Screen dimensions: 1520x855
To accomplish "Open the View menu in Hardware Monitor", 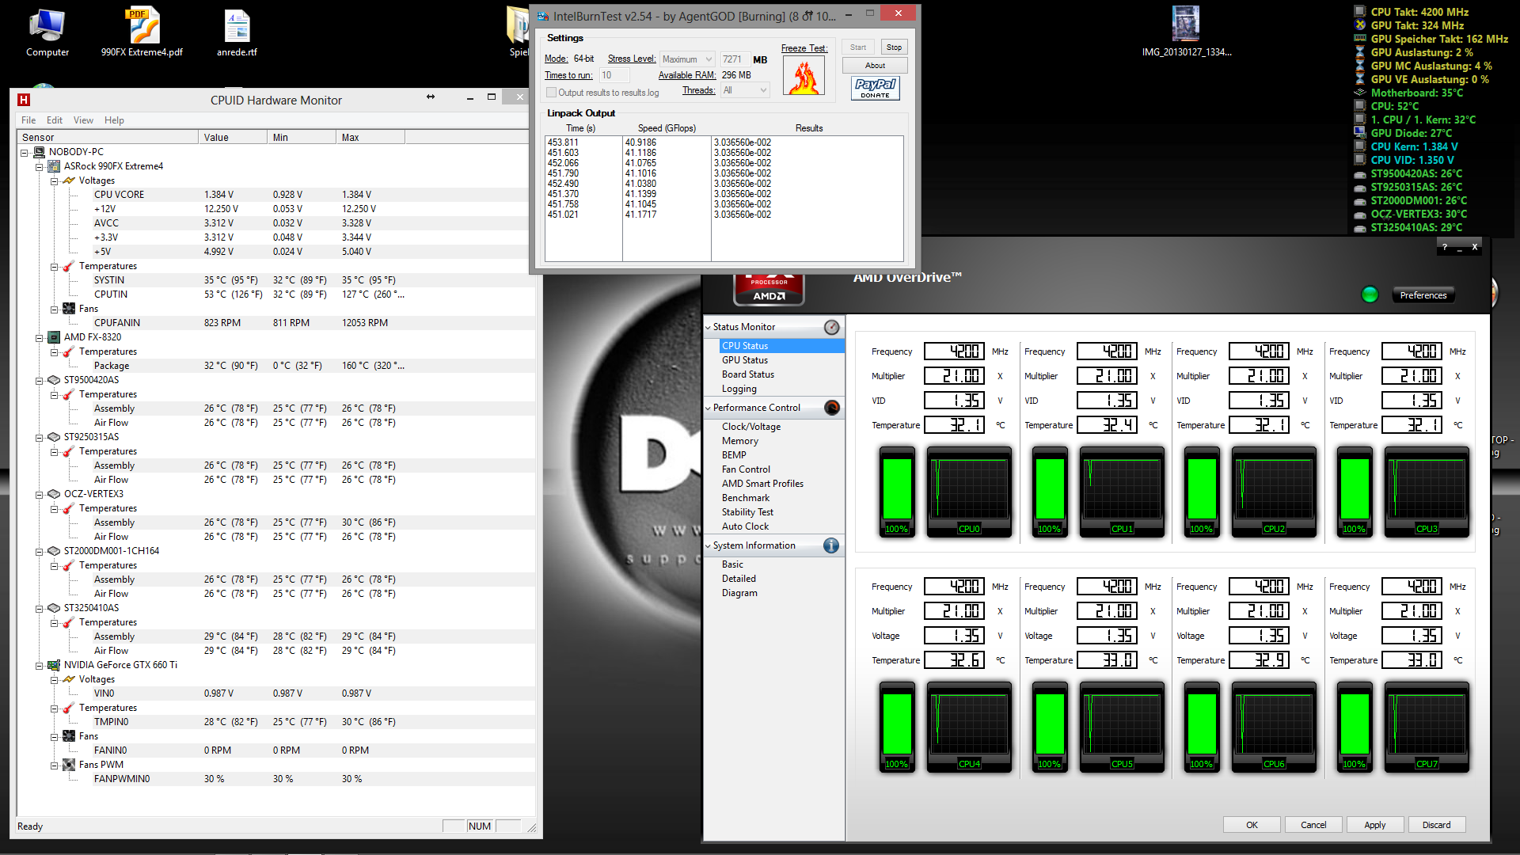I will [83, 120].
